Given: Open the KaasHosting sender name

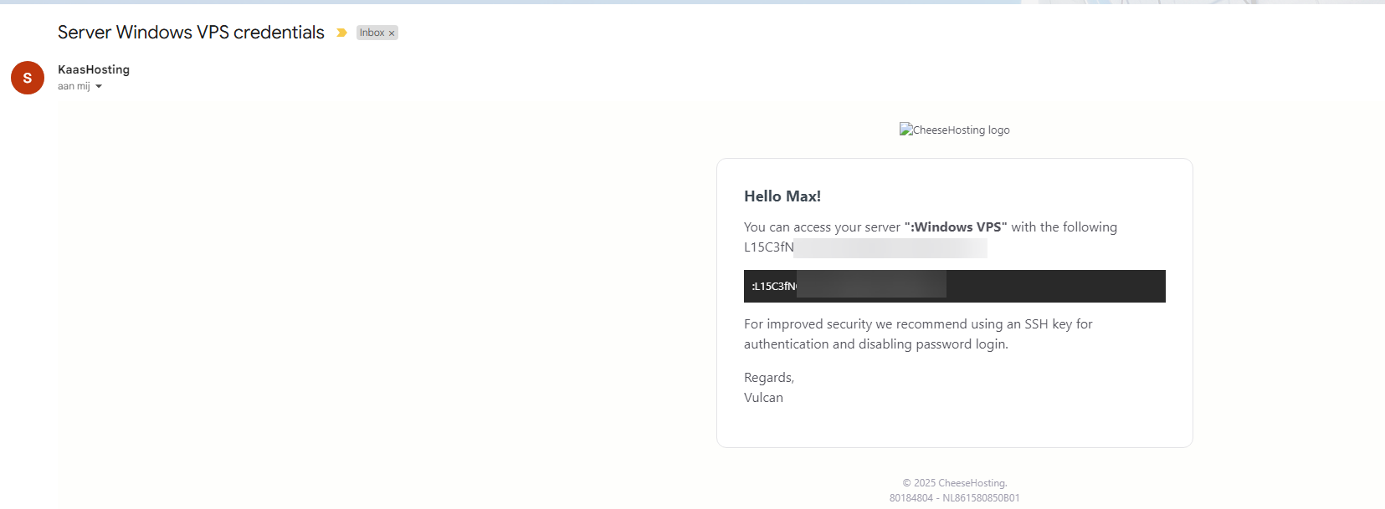Looking at the screenshot, I should tap(94, 69).
